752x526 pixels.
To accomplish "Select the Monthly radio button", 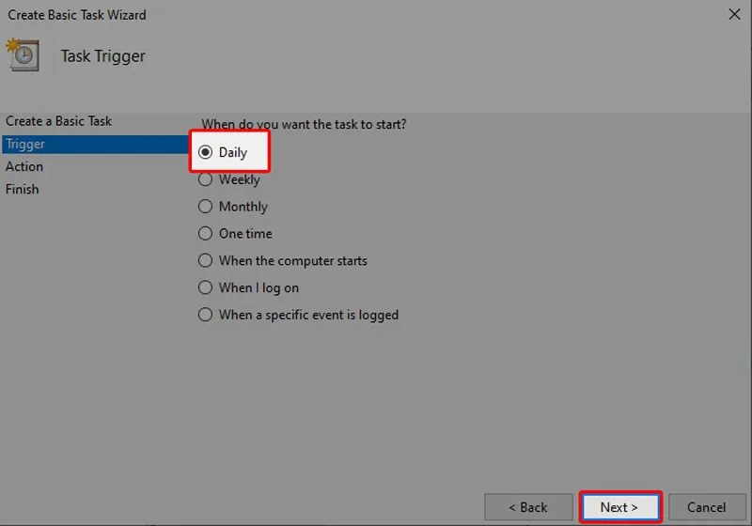I will tap(206, 207).
